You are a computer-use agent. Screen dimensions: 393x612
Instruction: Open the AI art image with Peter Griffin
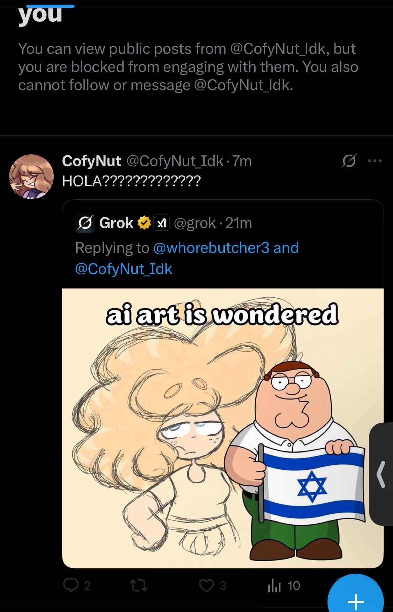(222, 428)
